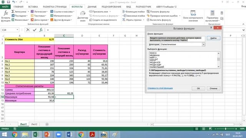Open Word from the Windows taskbar

(x=70, y=135)
